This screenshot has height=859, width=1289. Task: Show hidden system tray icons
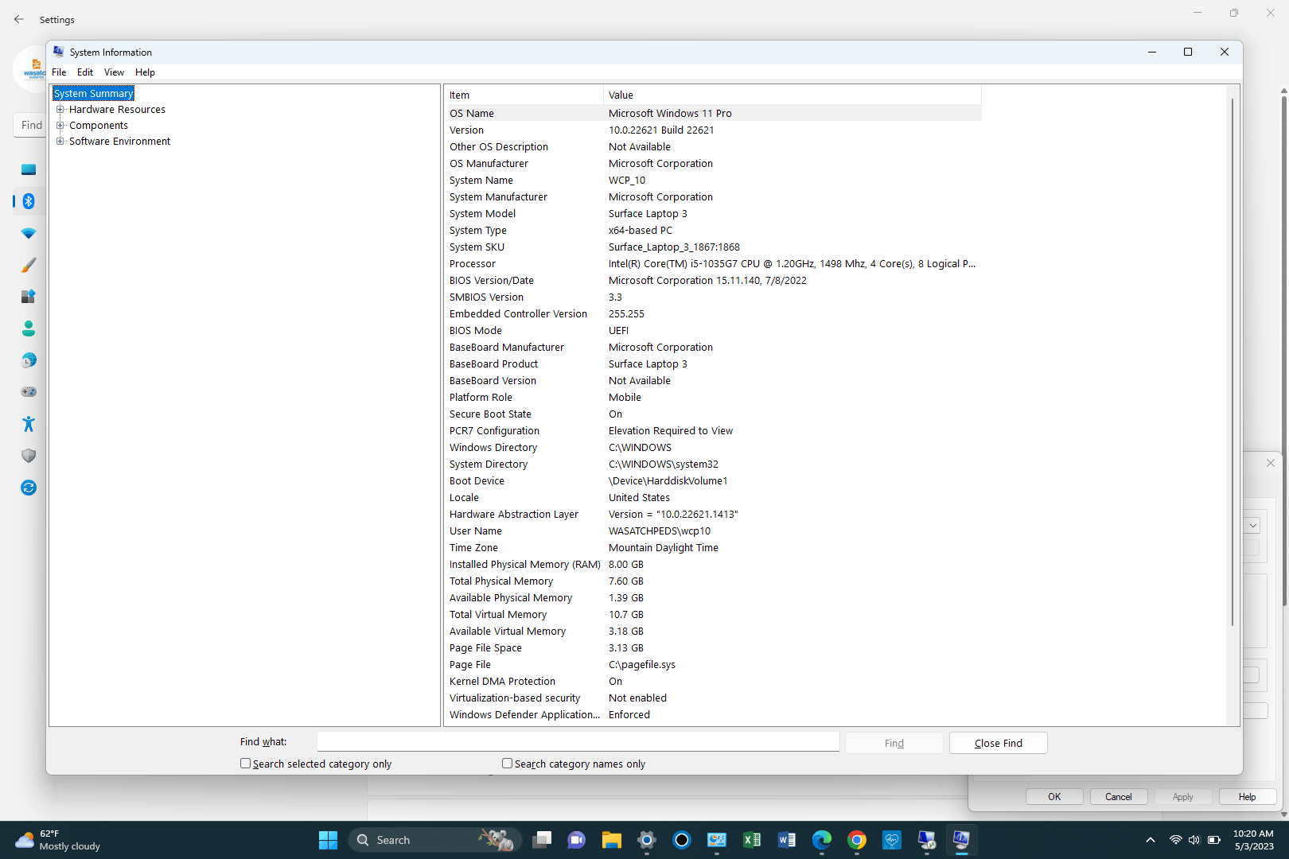click(x=1151, y=840)
